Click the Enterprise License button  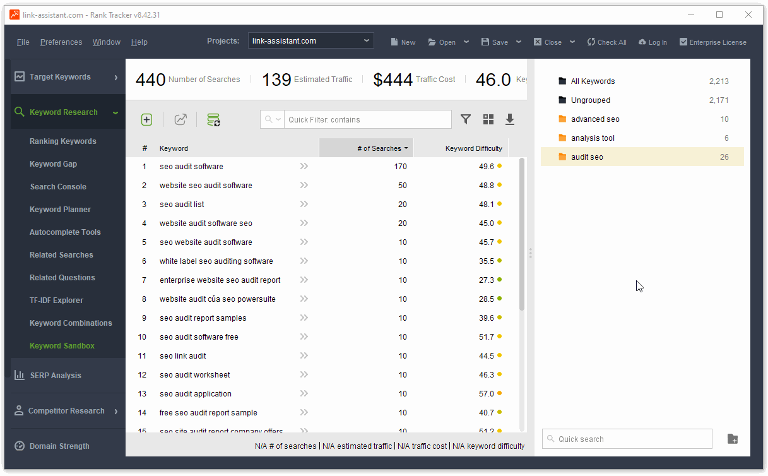[712, 42]
